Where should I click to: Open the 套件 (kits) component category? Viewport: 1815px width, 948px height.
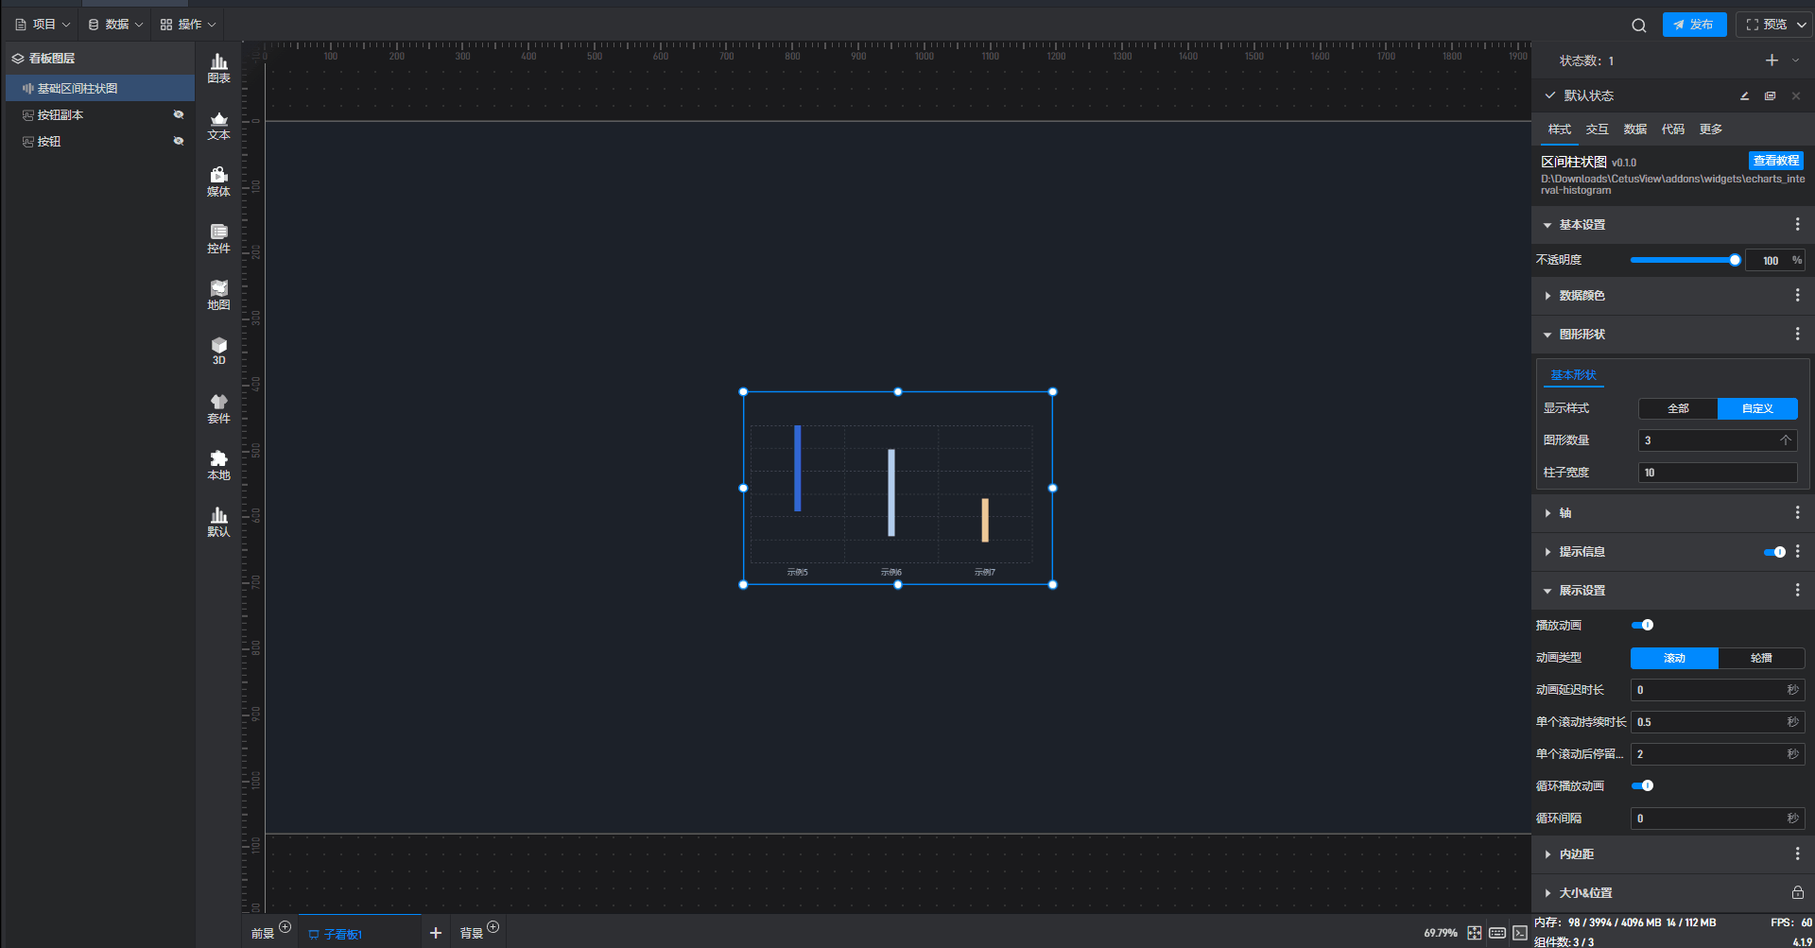click(x=218, y=408)
